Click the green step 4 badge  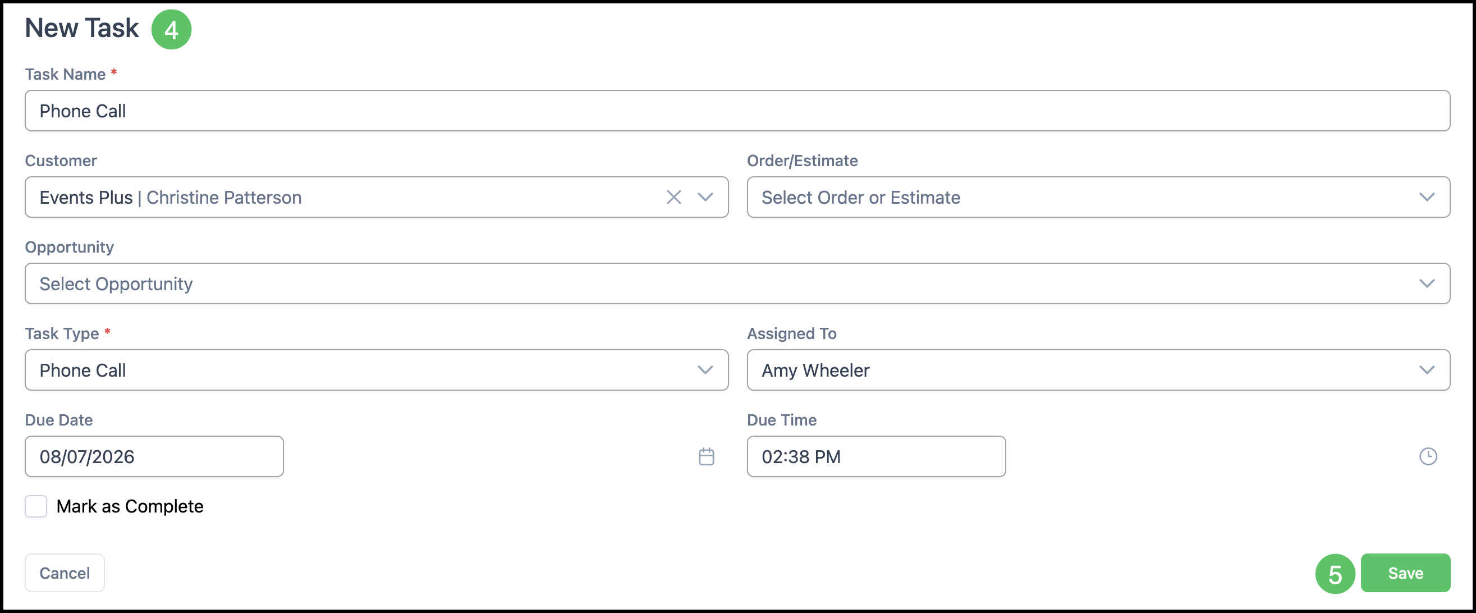(171, 29)
